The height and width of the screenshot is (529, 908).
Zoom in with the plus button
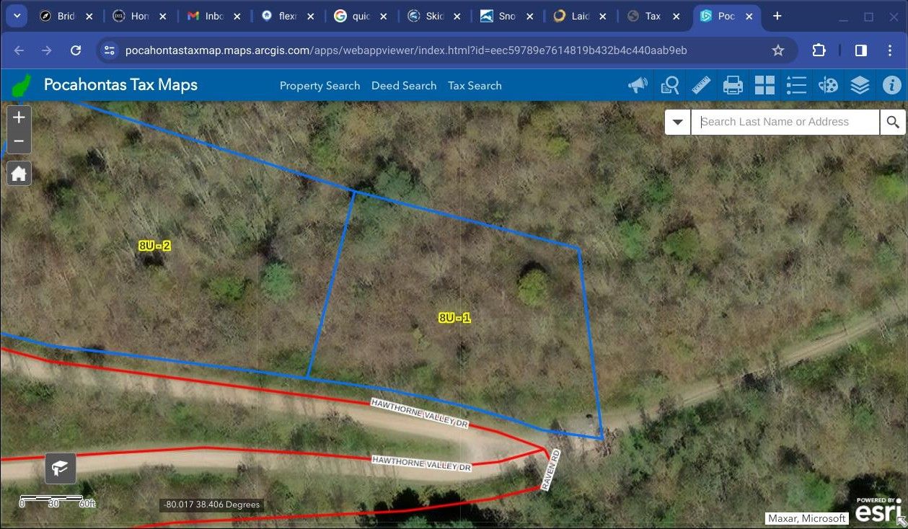coord(19,117)
